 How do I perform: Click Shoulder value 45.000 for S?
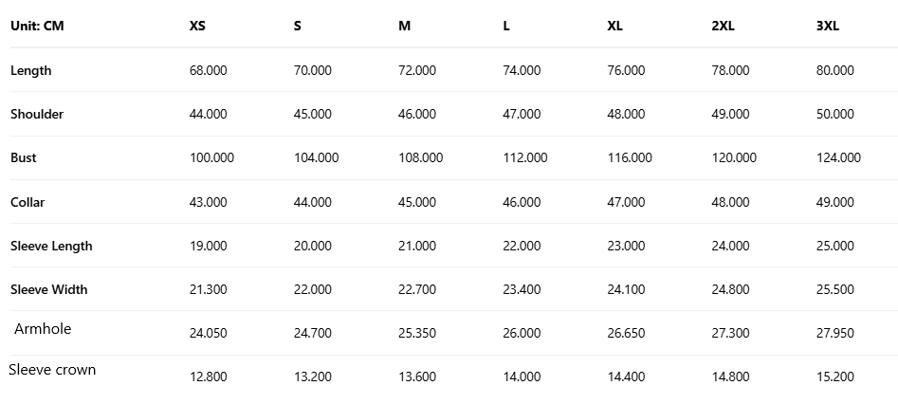313,114
